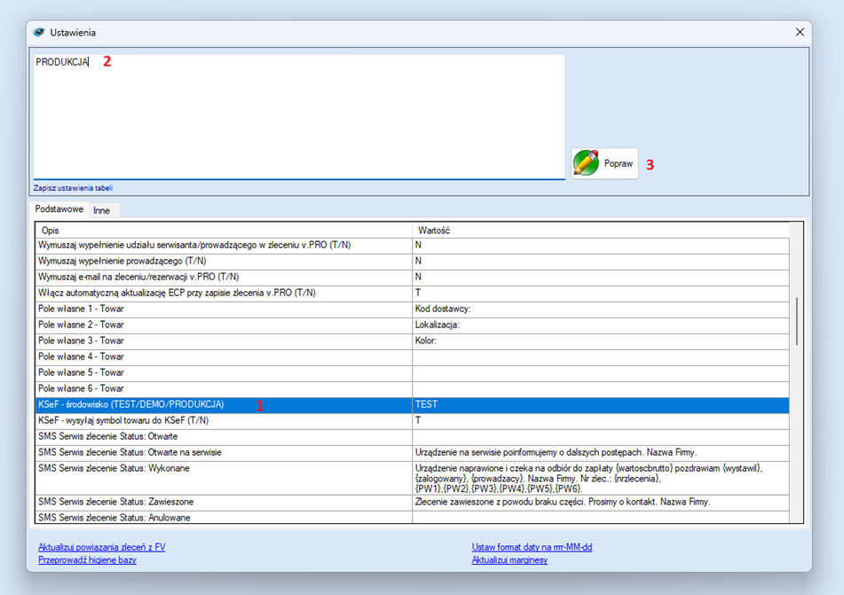Click the text field containing PRODUKCJA

[298, 115]
